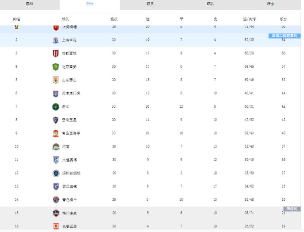This screenshot has height=232, width=304.
Task: Switch to the 赛程 (schedule) tab
Action: pos(29,4)
